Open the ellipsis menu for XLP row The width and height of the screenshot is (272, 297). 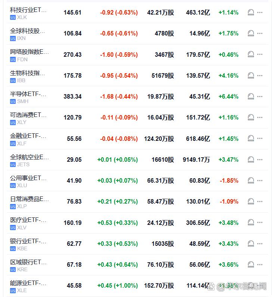pos(260,202)
